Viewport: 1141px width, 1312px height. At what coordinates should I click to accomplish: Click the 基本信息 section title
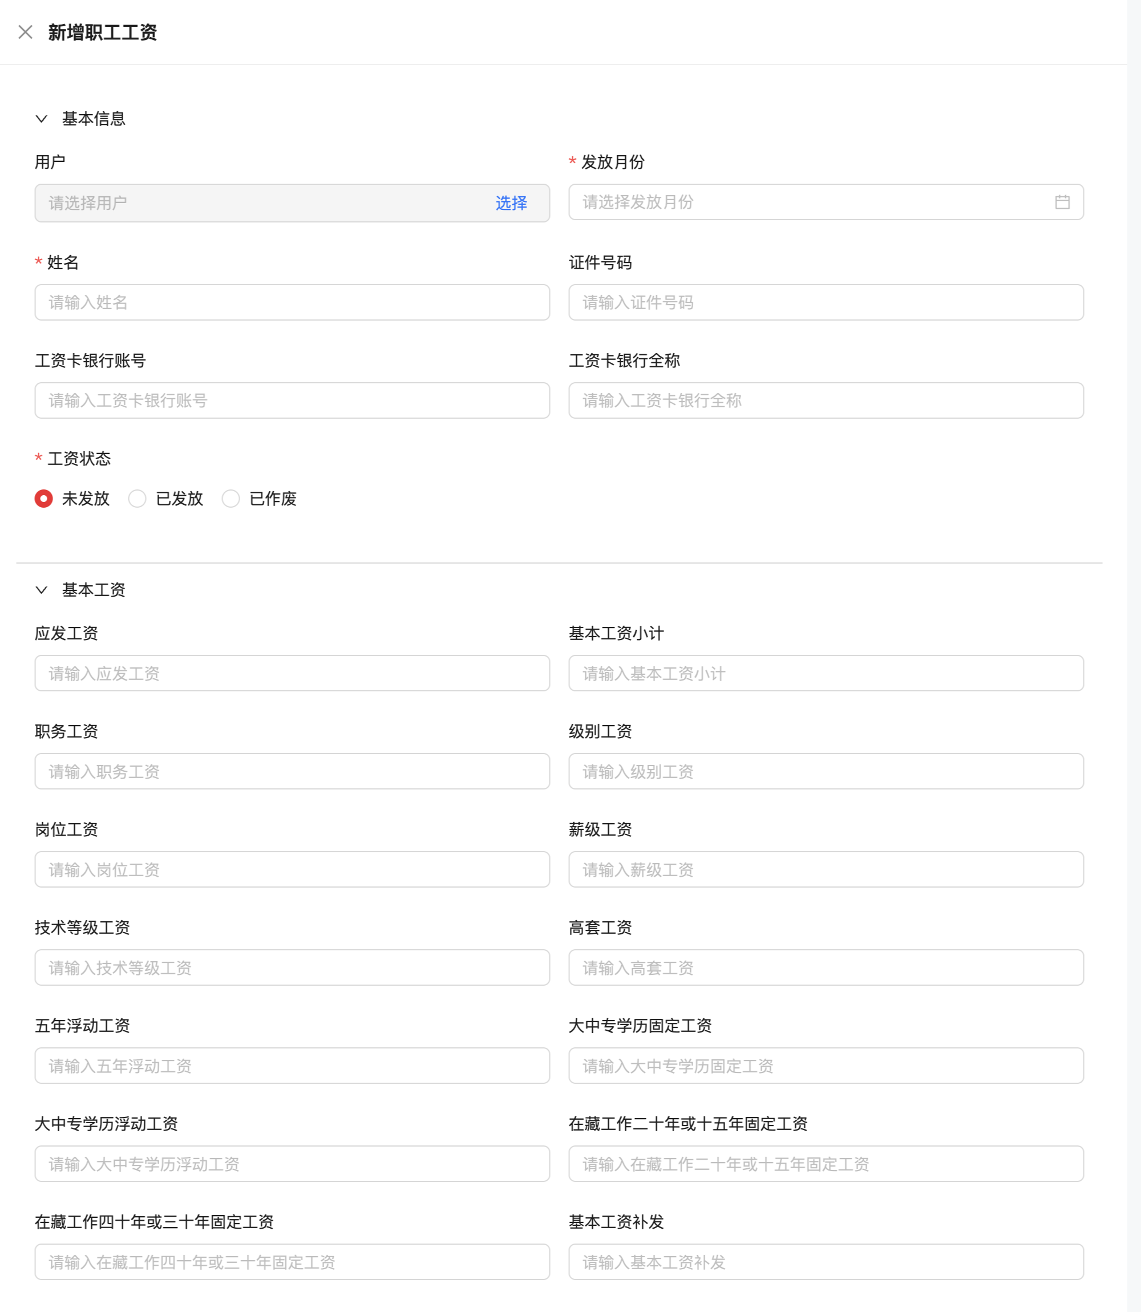point(94,119)
